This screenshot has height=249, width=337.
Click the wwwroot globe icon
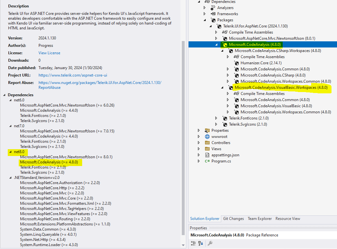pyautogui.click(x=207, y=137)
